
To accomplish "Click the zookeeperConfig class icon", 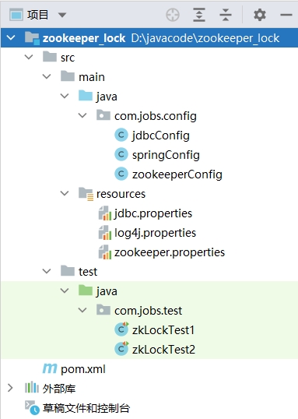I will click(121, 174).
